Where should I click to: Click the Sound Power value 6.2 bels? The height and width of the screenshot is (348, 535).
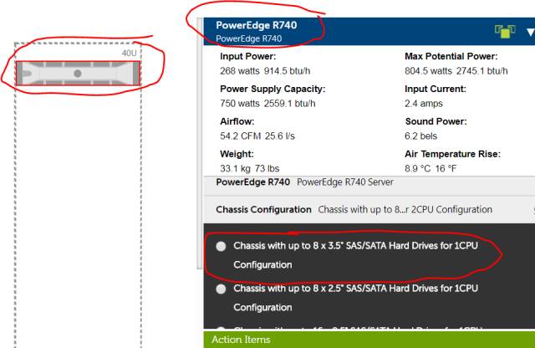click(x=420, y=136)
